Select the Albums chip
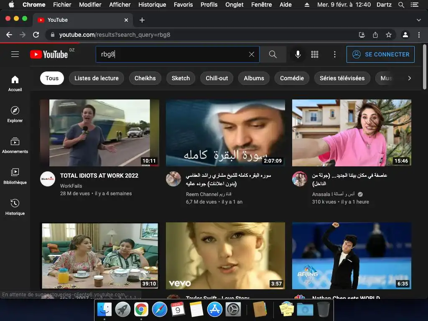 254,78
